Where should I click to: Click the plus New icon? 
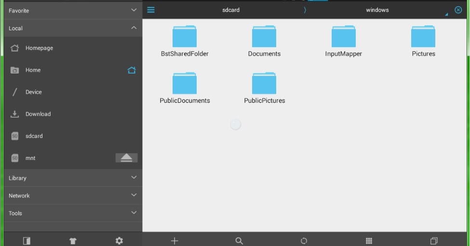tap(175, 241)
